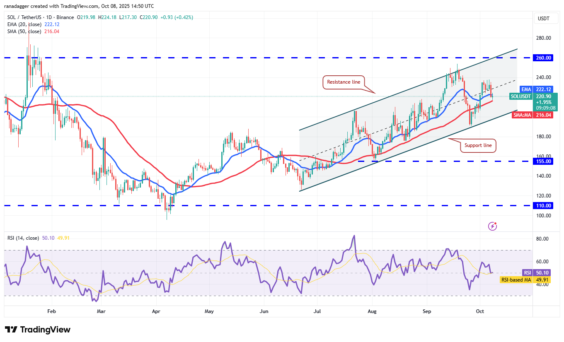Select the Jul label on the time axis
This screenshot has width=564, height=342.
coord(317,311)
